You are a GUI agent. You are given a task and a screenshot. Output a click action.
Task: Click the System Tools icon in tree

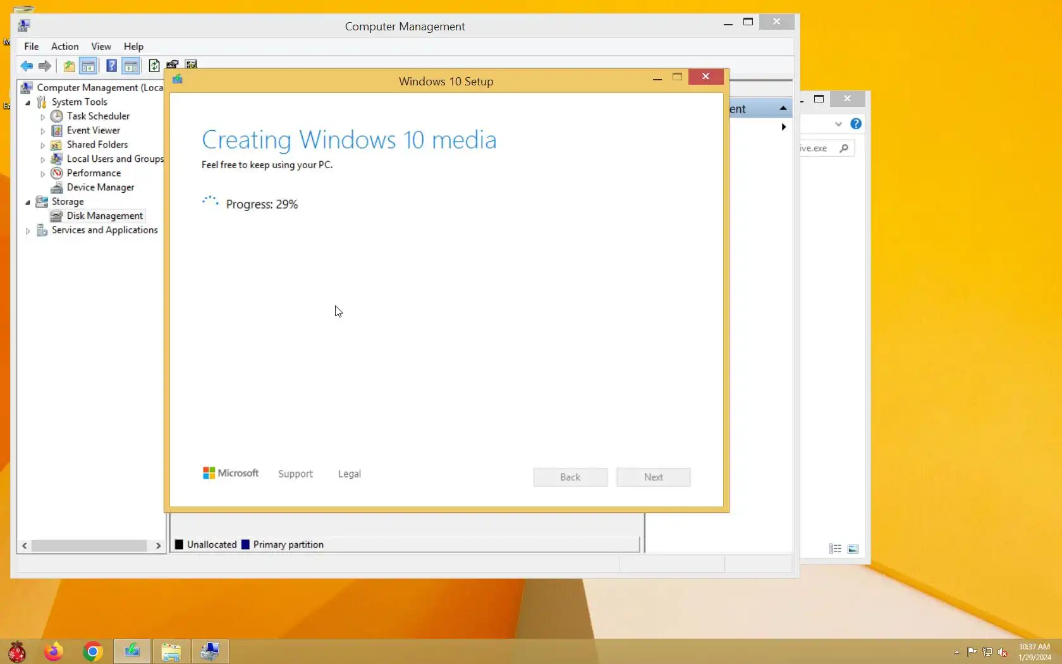(x=42, y=102)
